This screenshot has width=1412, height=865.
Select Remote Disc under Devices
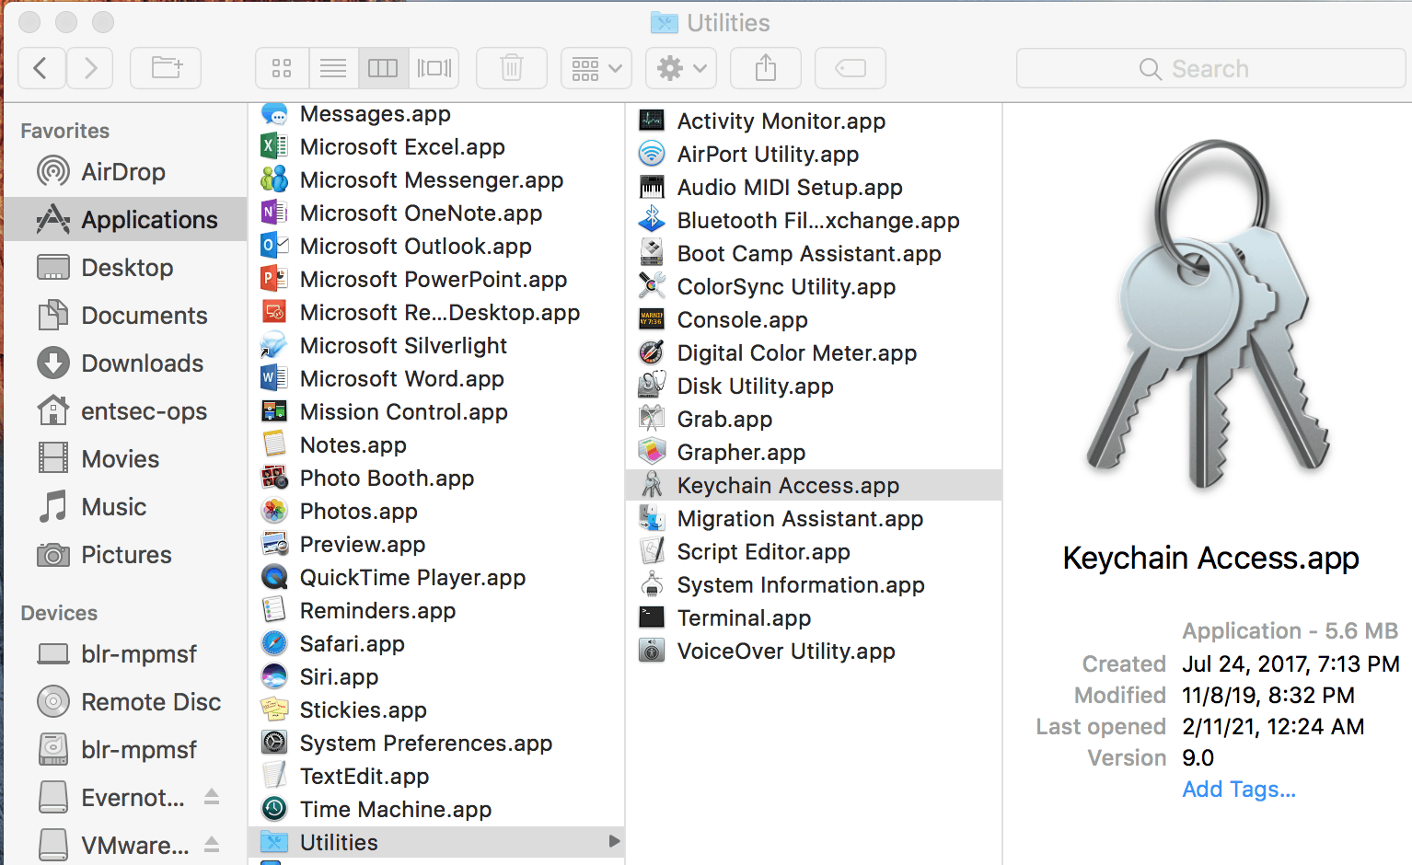click(x=124, y=702)
